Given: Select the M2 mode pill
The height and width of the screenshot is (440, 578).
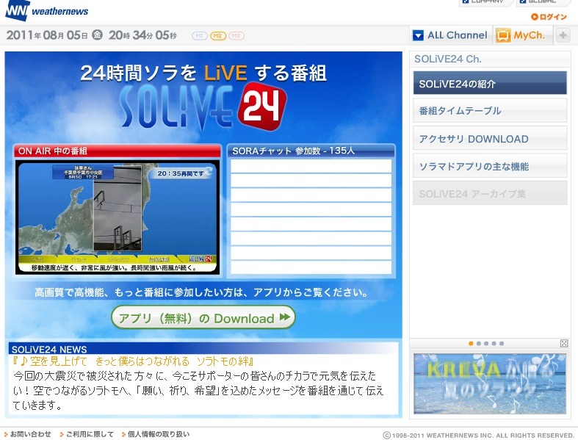Looking at the screenshot, I should click(x=218, y=36).
